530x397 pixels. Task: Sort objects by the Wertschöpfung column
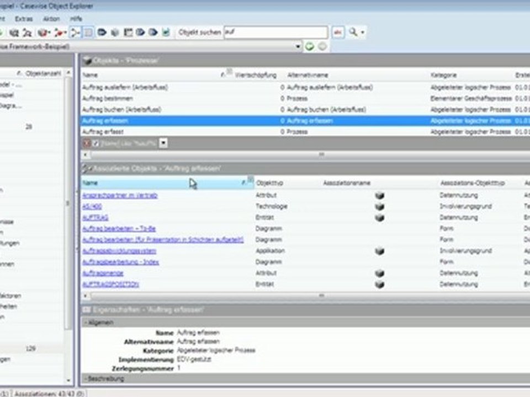click(x=256, y=75)
